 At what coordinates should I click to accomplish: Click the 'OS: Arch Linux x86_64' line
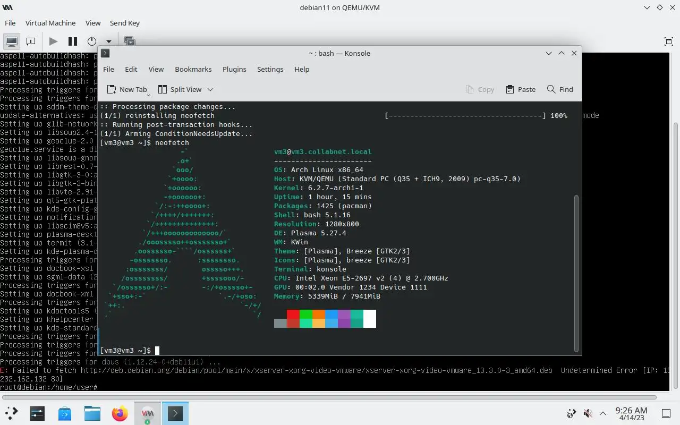(x=319, y=169)
